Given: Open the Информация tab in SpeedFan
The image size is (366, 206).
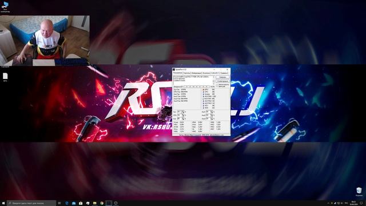Looking at the screenshot, I should coord(197,73).
